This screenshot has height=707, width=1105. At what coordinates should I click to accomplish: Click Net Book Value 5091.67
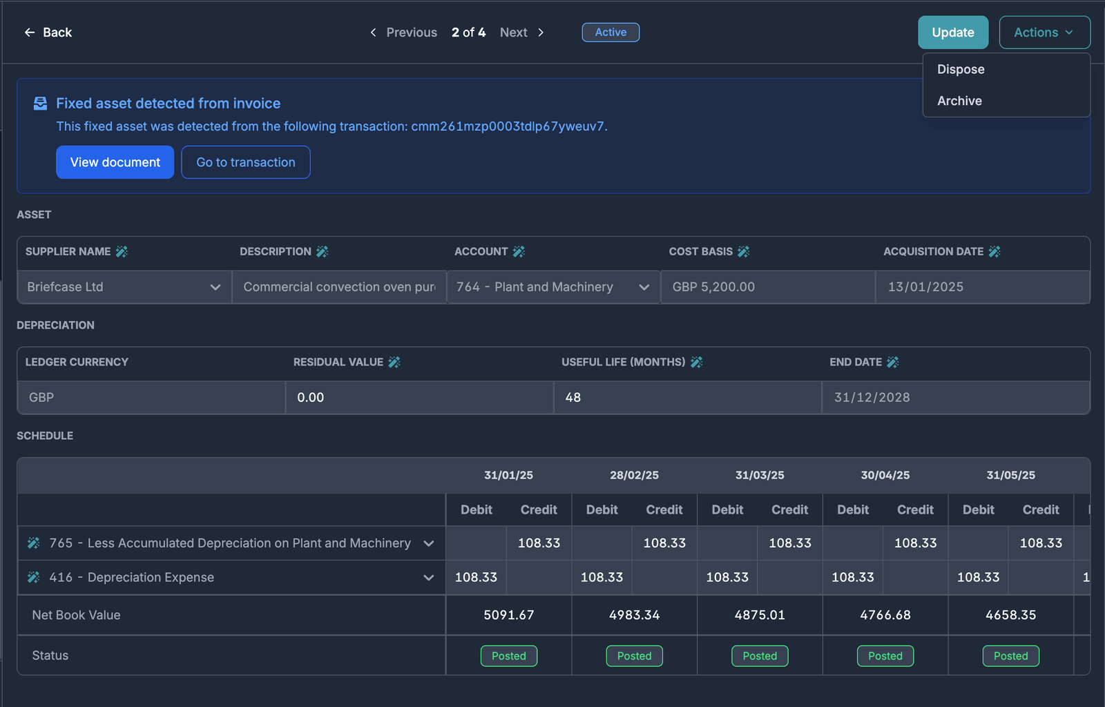click(x=509, y=615)
